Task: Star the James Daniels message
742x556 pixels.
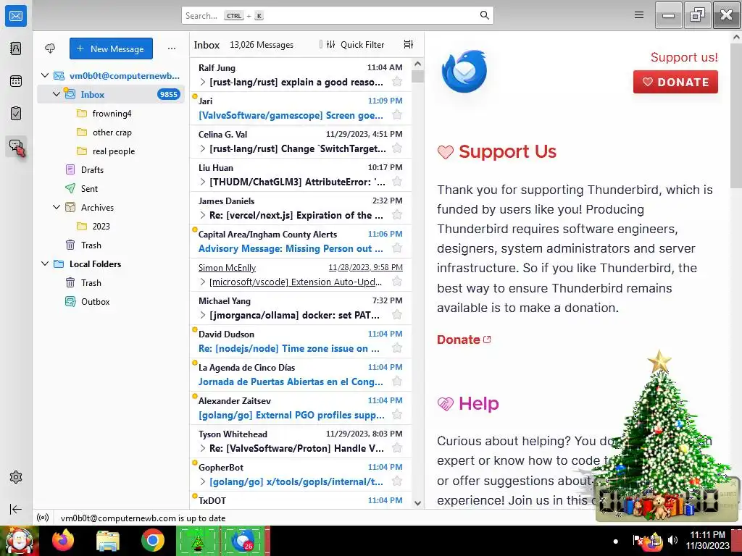Action: [x=397, y=215]
